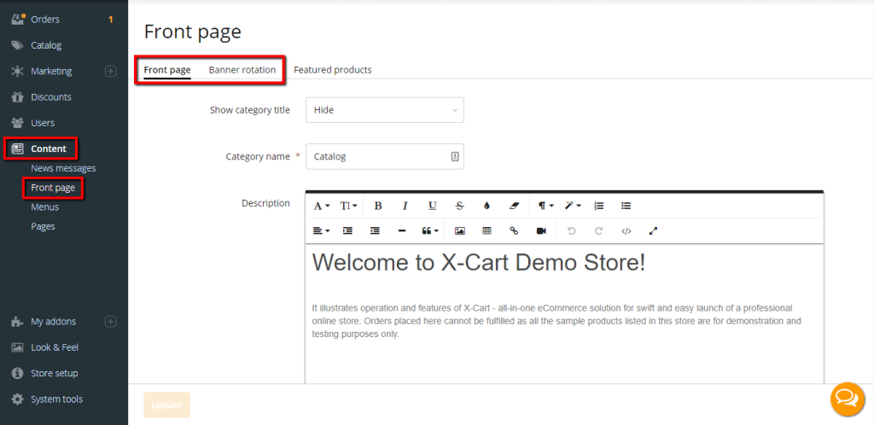Toggle fullscreen editor mode
874x425 pixels.
tap(653, 230)
